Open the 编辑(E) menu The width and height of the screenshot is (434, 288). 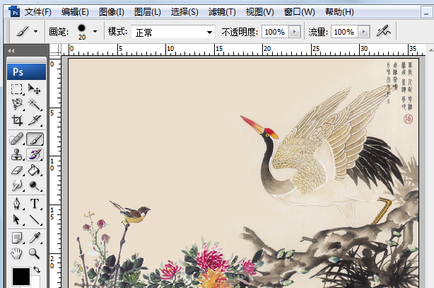coord(75,12)
